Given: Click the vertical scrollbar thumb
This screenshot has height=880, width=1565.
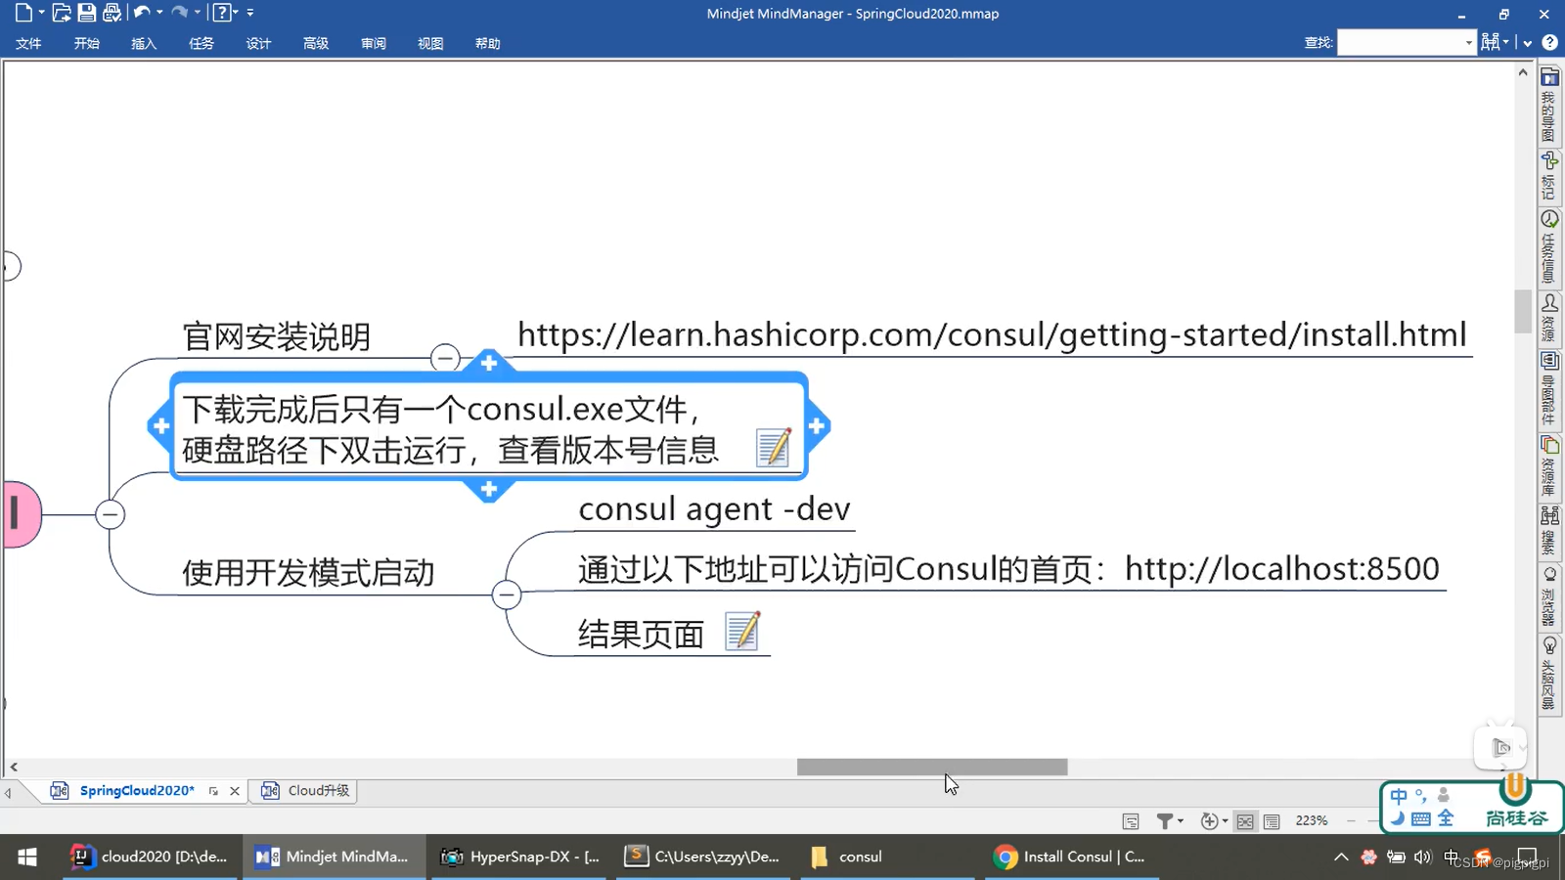Looking at the screenshot, I should (1523, 311).
